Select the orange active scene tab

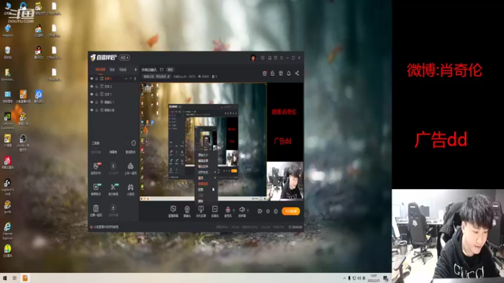pos(100,70)
